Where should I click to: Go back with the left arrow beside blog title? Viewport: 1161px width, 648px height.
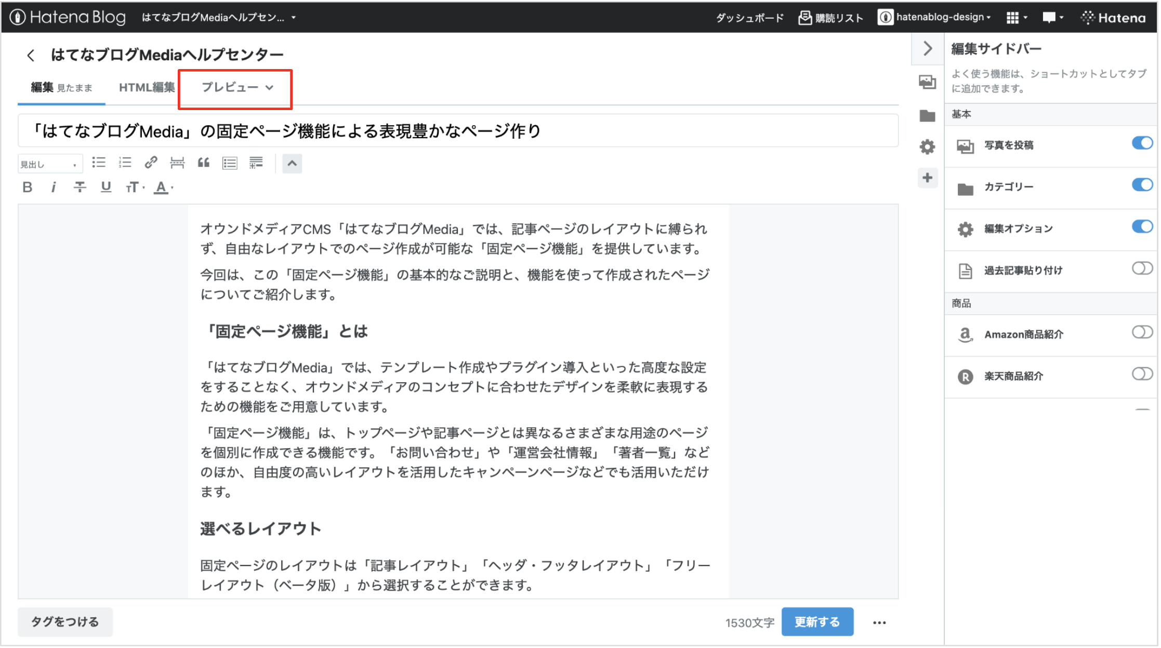31,55
